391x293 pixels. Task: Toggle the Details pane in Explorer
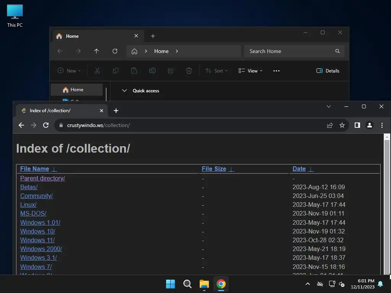click(328, 71)
